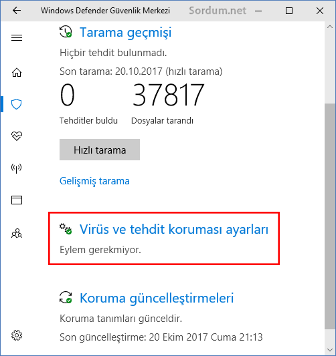Minimize the Windows Defender window
336x356 pixels.
point(258,11)
